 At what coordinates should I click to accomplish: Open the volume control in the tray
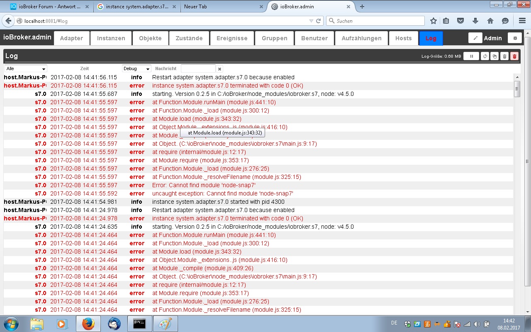[x=477, y=324]
